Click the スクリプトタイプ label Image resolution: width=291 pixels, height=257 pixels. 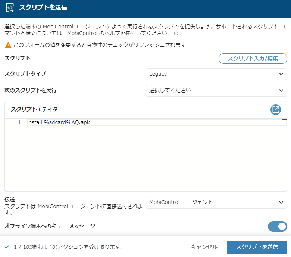coord(25,74)
